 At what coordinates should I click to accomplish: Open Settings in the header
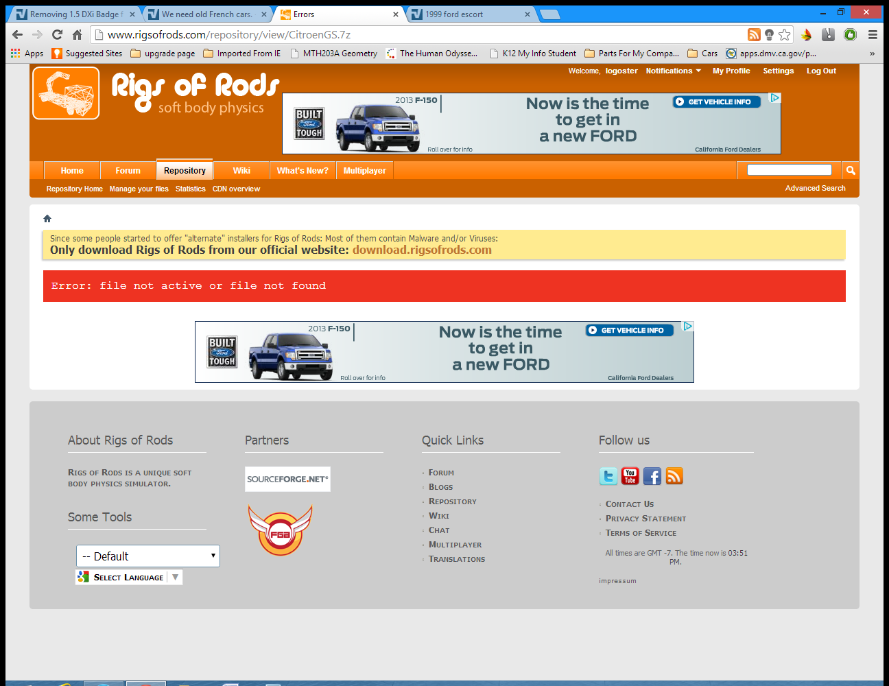[x=779, y=71]
